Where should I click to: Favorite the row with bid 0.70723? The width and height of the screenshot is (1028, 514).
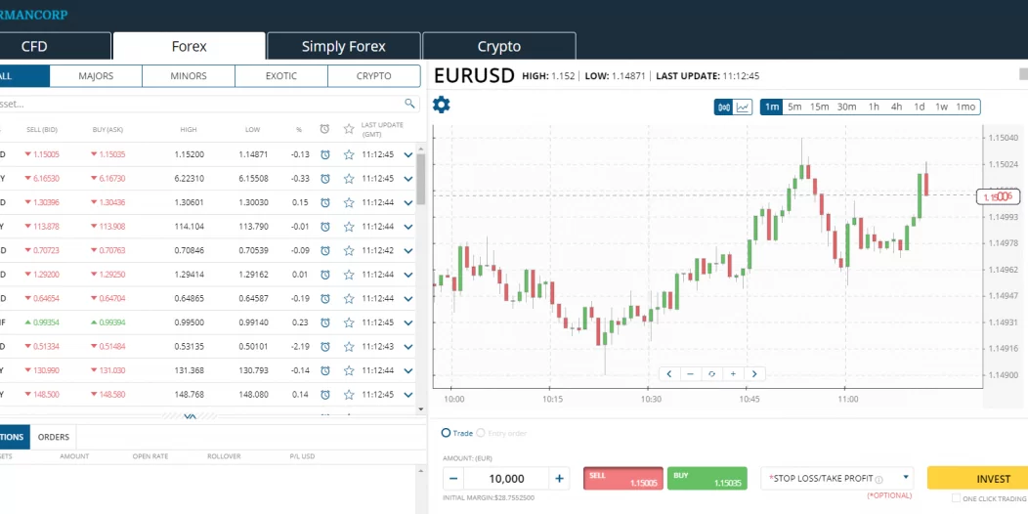349,250
